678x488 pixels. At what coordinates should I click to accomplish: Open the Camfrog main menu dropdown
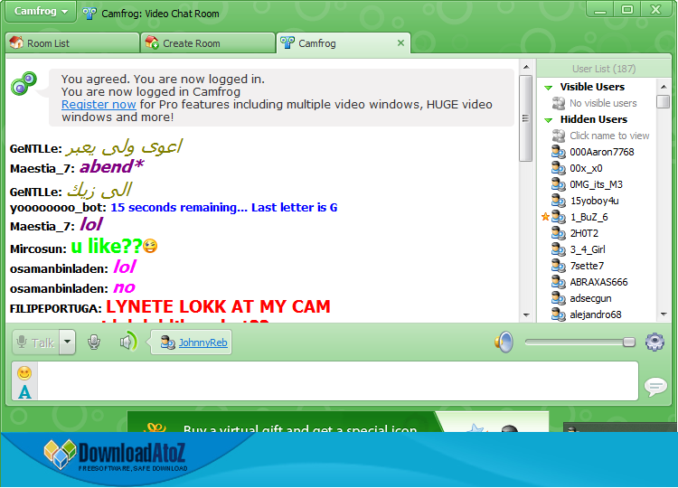pos(40,11)
